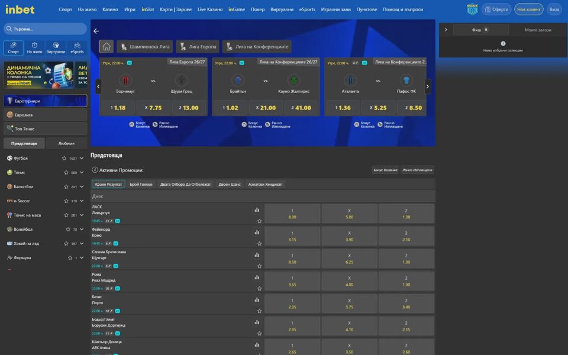The width and height of the screenshot is (568, 355).
Task: Open Live Казино in top menu
Action: coord(210,9)
